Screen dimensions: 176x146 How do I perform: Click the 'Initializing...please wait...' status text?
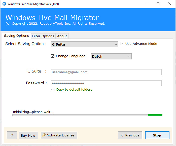[33, 112]
